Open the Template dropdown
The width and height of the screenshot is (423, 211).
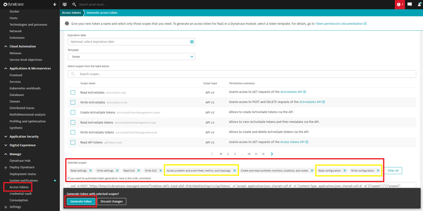click(131, 57)
